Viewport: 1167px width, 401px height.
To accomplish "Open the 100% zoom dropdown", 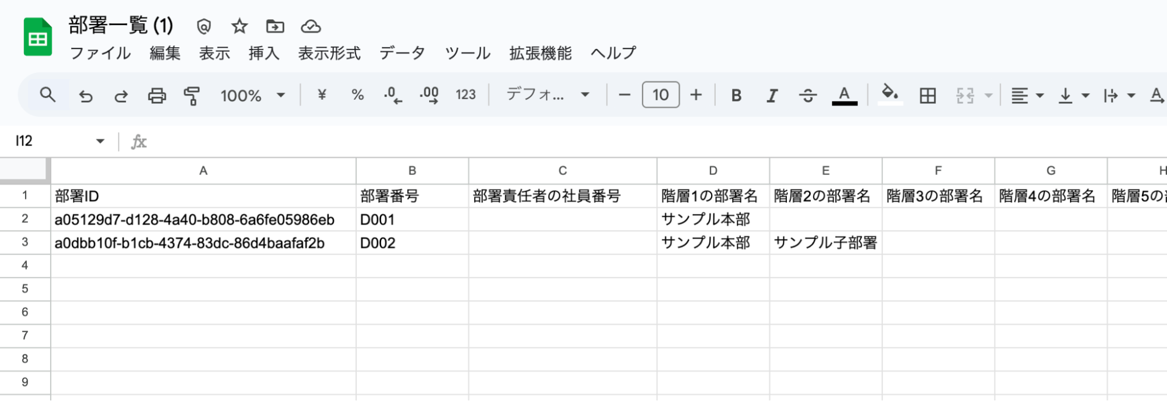I will pyautogui.click(x=252, y=96).
